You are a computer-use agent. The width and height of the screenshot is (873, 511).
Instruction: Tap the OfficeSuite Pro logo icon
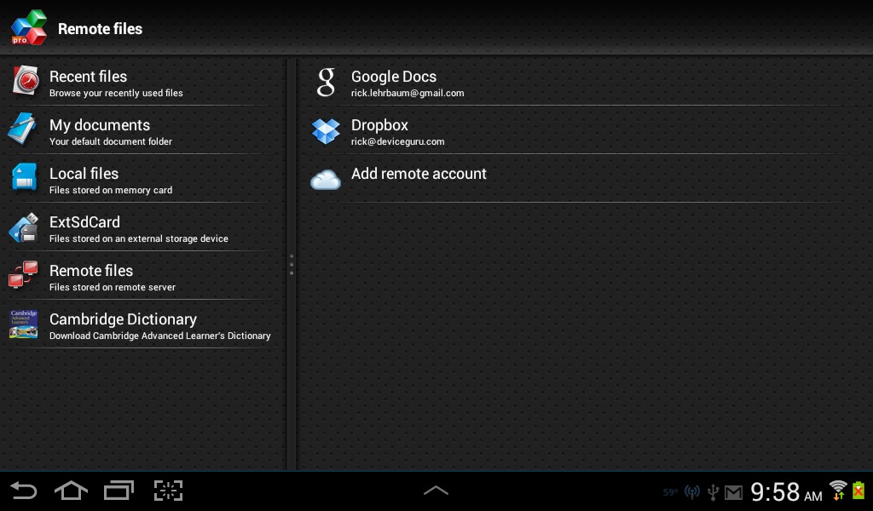[29, 27]
